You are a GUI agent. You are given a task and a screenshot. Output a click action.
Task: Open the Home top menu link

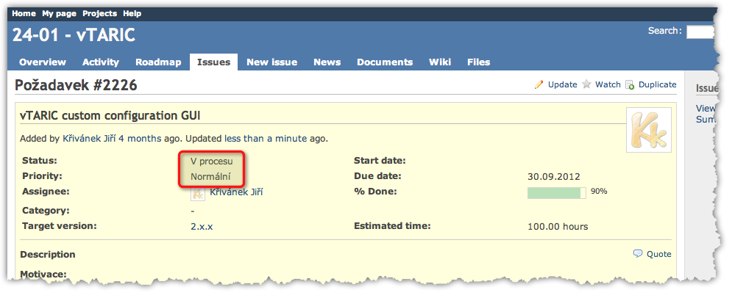[24, 13]
